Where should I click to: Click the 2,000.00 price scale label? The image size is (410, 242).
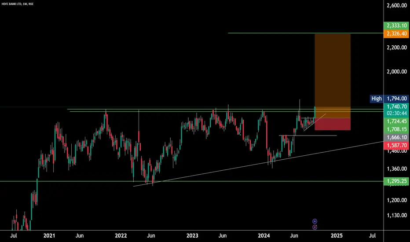[397, 72]
